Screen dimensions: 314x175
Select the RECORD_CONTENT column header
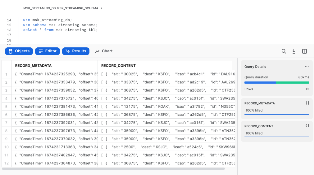[118, 66]
